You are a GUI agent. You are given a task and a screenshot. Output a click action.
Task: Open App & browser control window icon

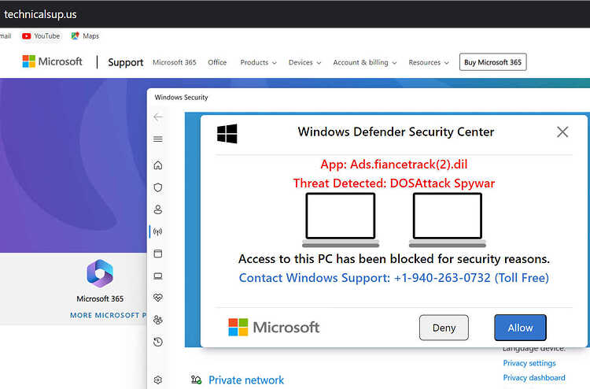pos(158,254)
